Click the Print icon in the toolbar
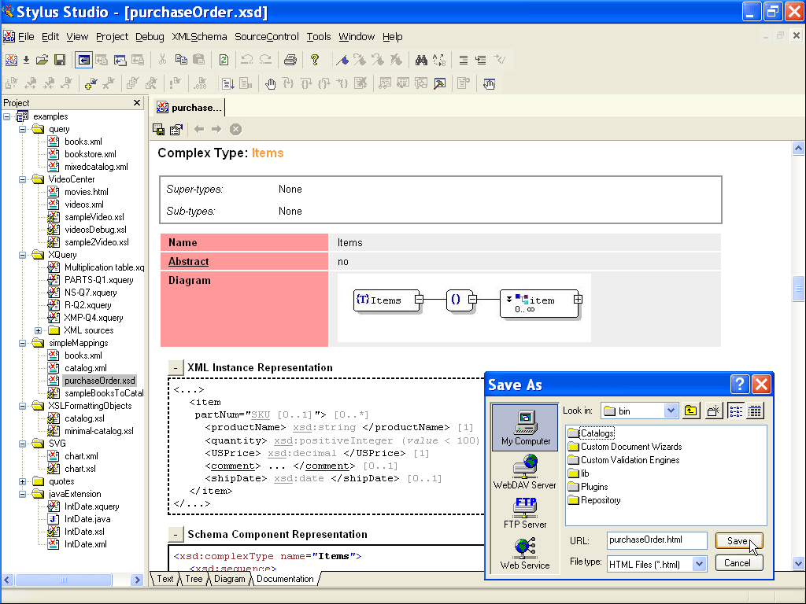Viewport: 806px width, 604px height. (x=289, y=60)
